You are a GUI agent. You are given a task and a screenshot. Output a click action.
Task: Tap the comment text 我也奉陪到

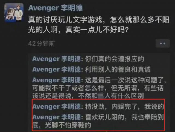point(147,117)
